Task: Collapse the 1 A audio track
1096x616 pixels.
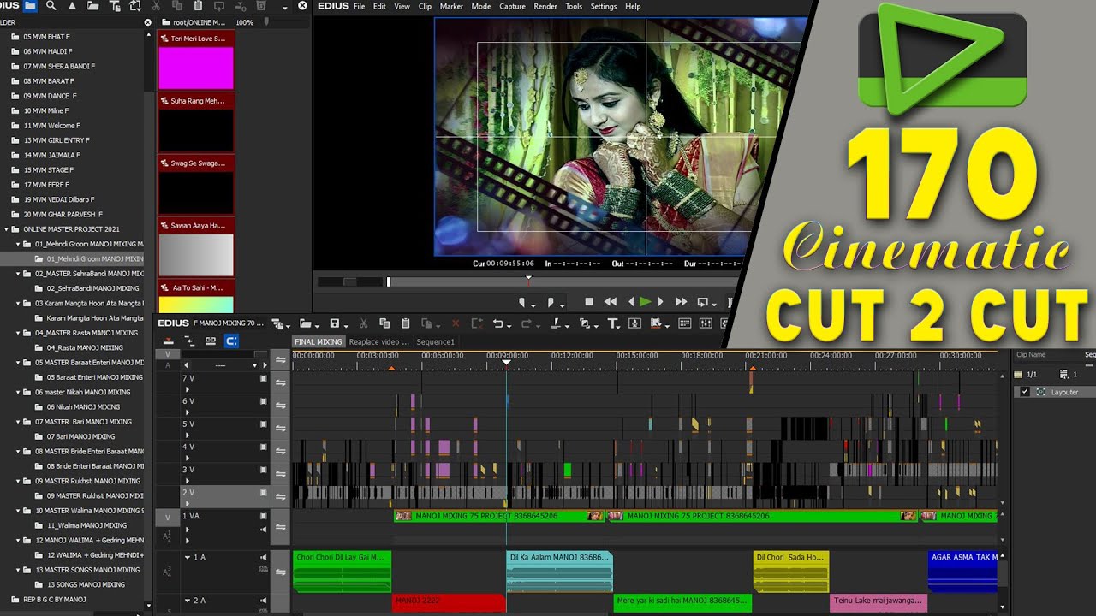Action: click(x=187, y=557)
